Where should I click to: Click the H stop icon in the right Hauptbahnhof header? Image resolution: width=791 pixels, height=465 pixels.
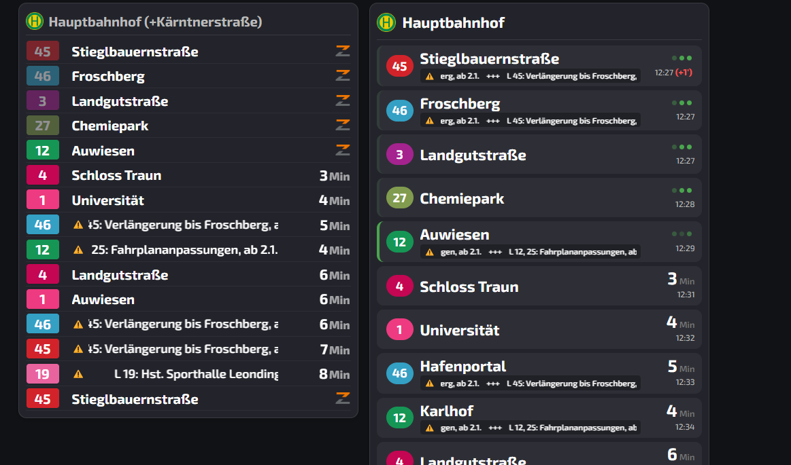386,22
